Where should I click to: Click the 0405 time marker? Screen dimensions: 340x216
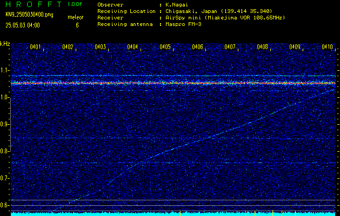tap(165, 46)
